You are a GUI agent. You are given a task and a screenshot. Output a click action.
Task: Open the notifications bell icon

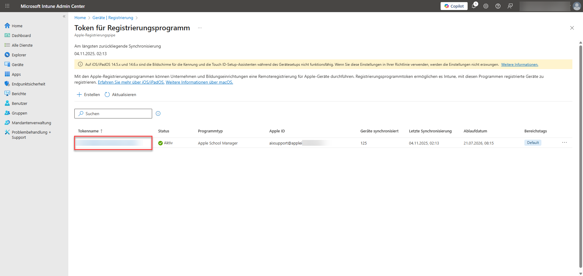click(x=474, y=6)
